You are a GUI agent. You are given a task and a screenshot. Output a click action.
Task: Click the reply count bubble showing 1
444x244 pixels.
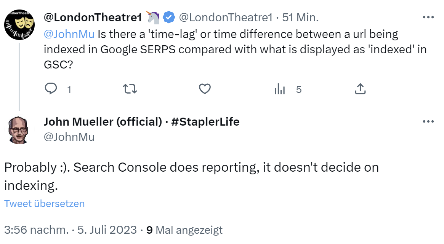pyautogui.click(x=69, y=89)
